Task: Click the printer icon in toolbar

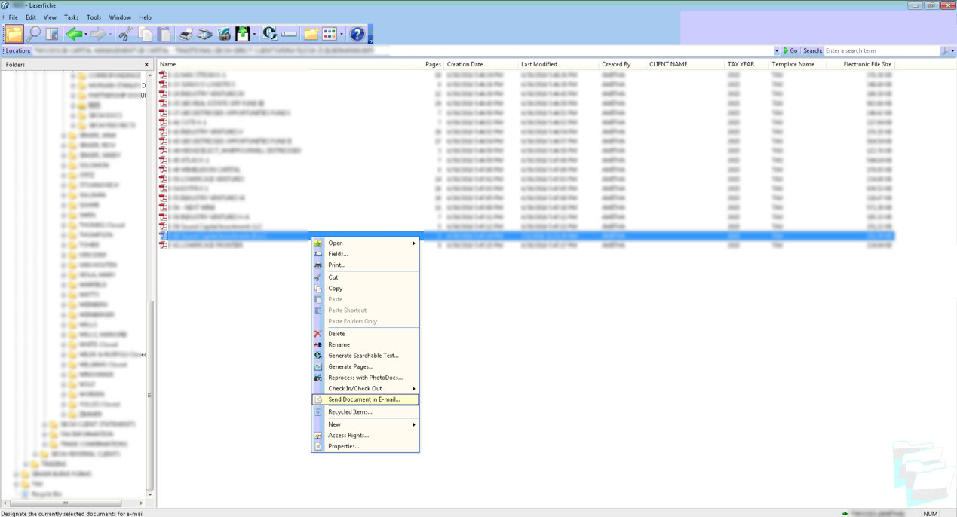Action: (186, 34)
